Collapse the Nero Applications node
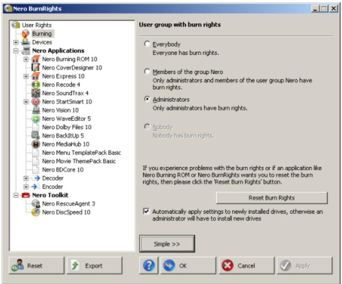 click(16, 51)
